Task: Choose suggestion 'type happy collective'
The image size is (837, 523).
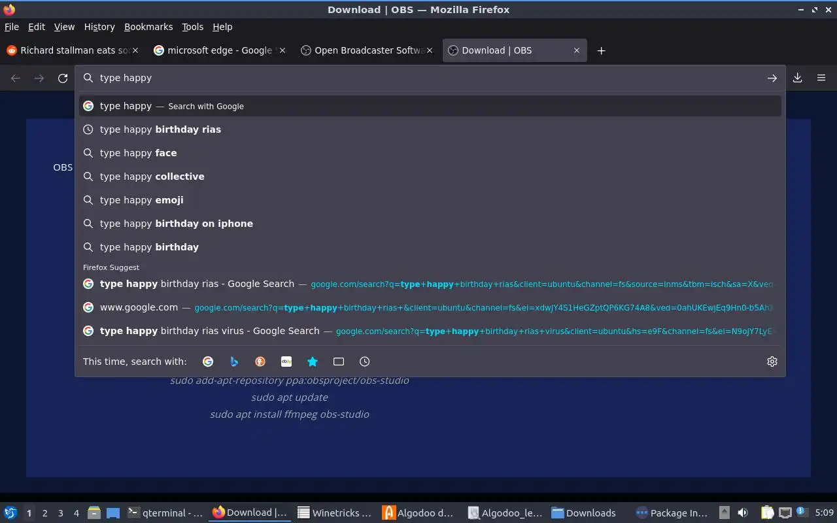Action: tap(430, 177)
